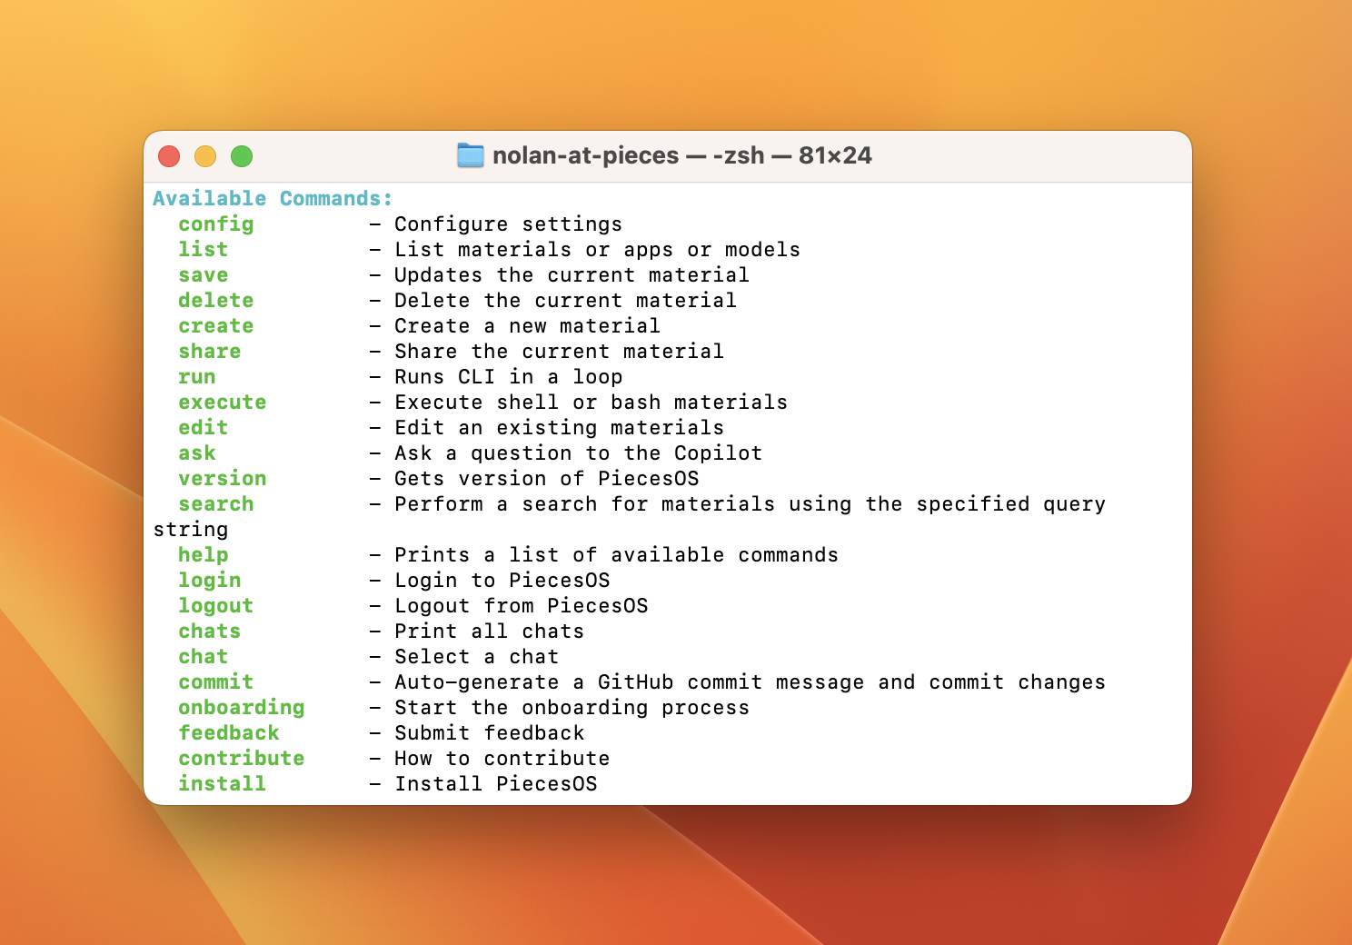Viewport: 1352px width, 945px height.
Task: Click the red close window button
Action: pos(169,156)
